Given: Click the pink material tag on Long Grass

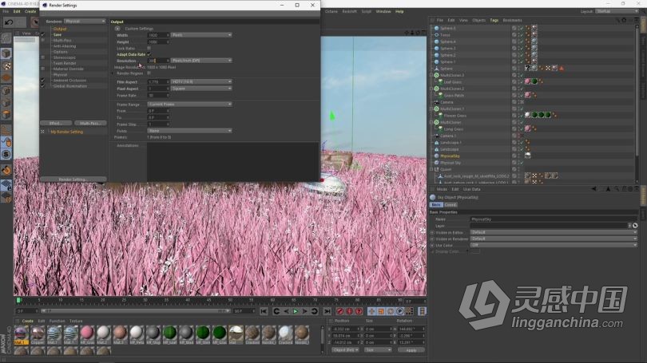Looking at the screenshot, I should point(527,128).
